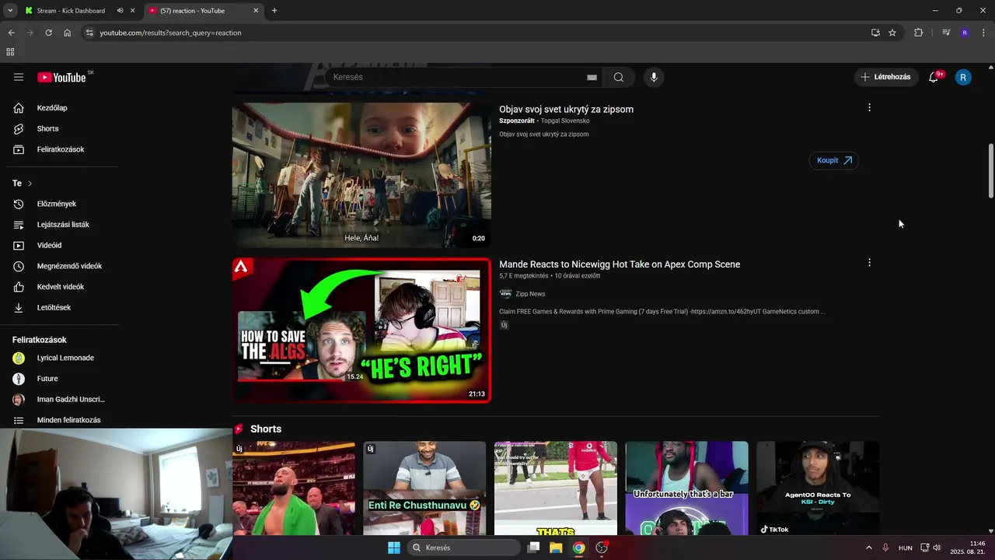Open Task View on taskbar
The width and height of the screenshot is (995, 560).
point(533,548)
